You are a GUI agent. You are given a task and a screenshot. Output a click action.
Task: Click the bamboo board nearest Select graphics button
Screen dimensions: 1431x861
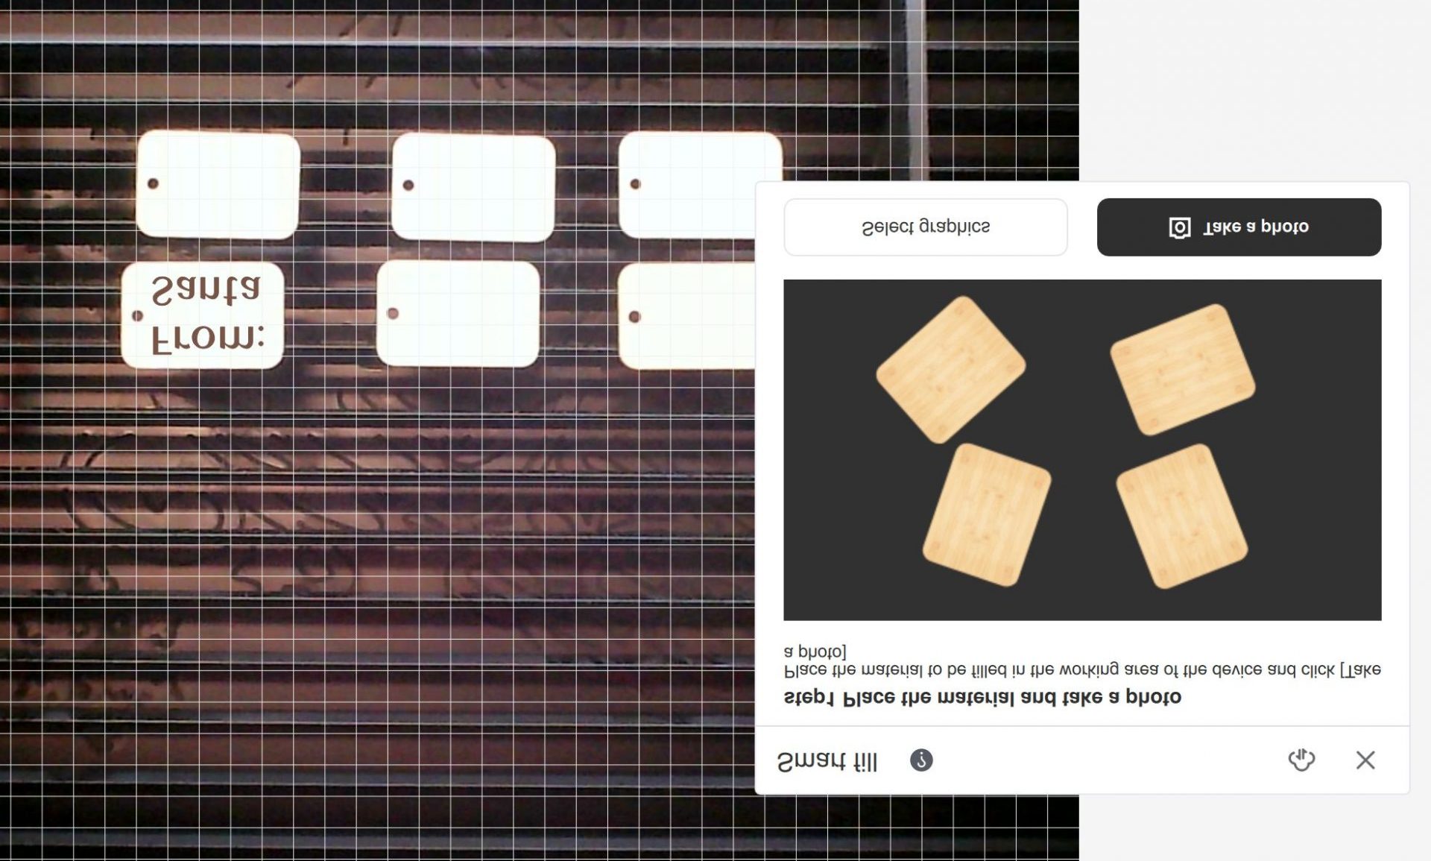(x=950, y=368)
